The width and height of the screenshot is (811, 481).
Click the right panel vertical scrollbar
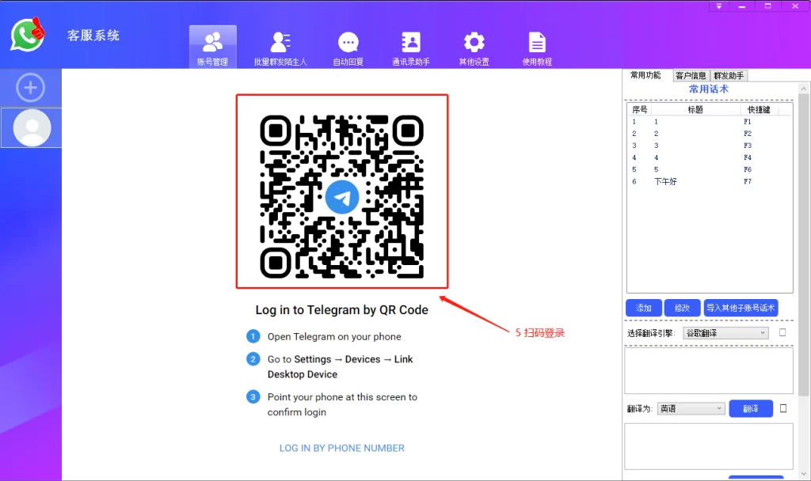click(x=804, y=245)
